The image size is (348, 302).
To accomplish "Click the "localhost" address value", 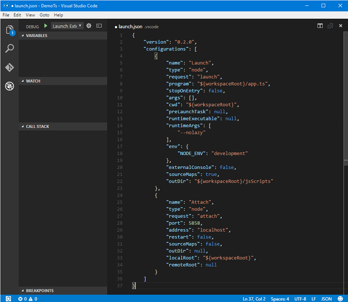I will coord(212,230).
